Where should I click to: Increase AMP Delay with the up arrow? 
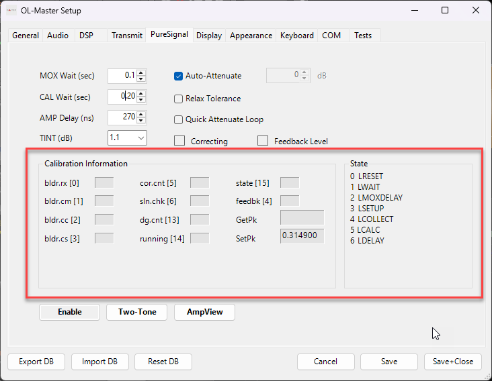click(141, 114)
